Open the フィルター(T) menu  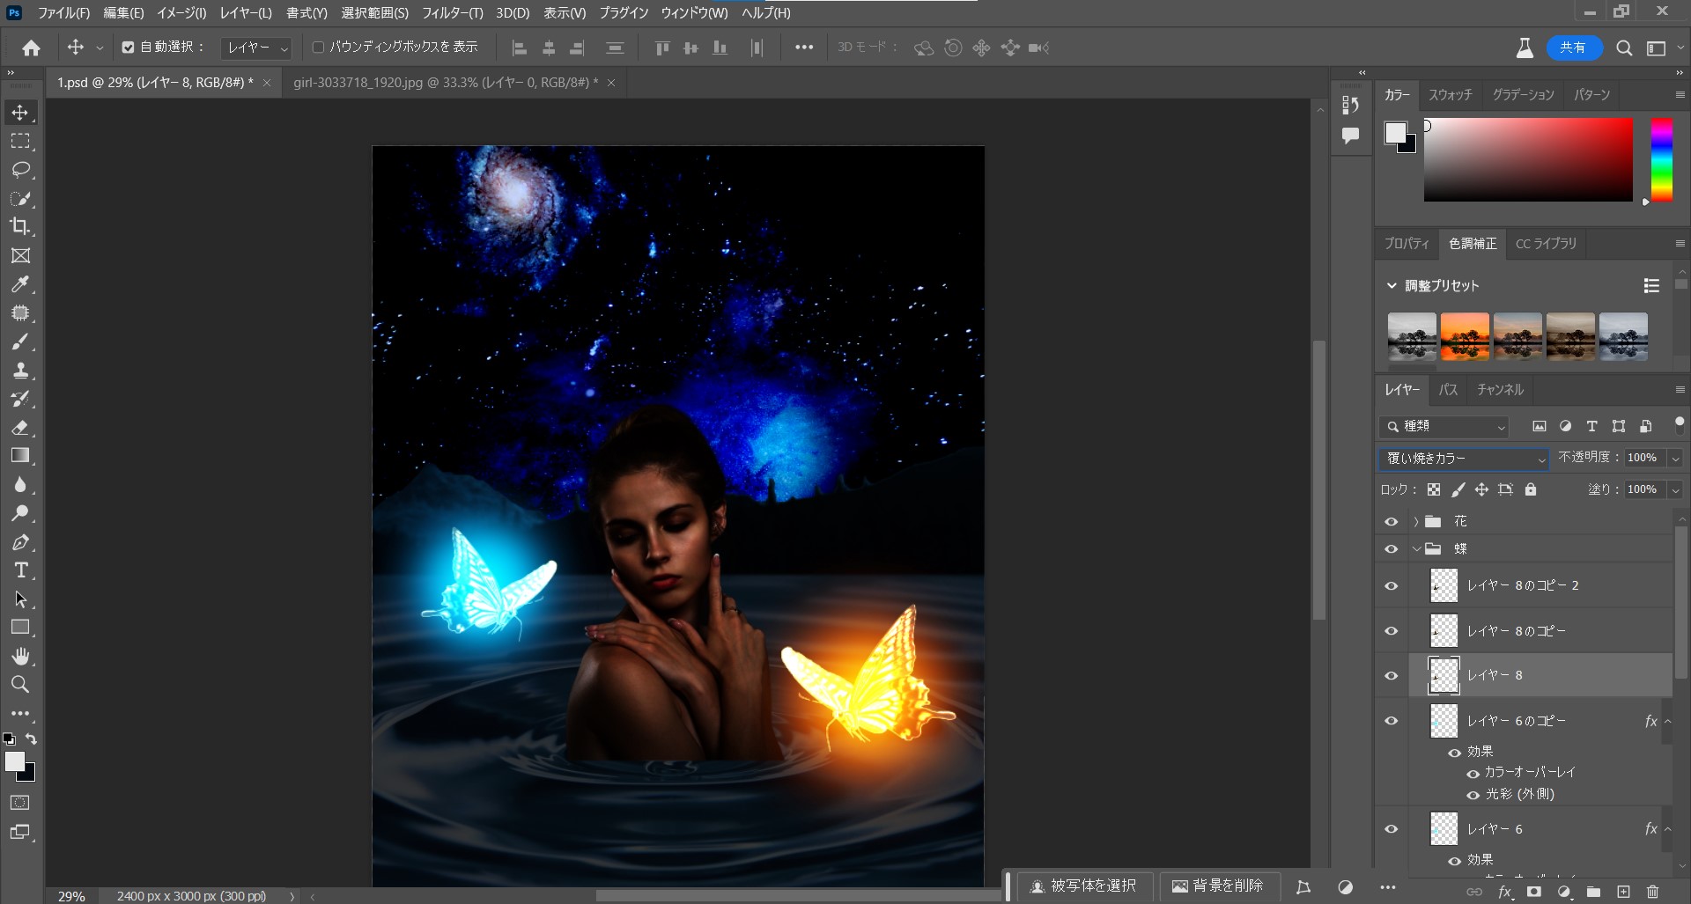click(x=452, y=13)
